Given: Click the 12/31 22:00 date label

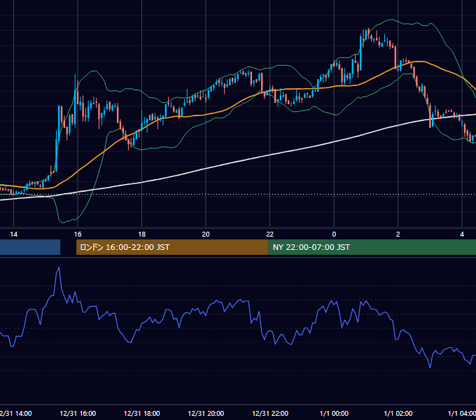Looking at the screenshot, I should tap(270, 413).
